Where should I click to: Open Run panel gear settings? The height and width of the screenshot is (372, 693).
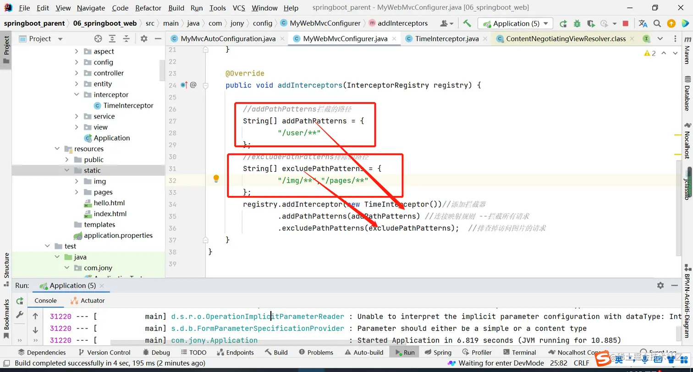pos(660,285)
